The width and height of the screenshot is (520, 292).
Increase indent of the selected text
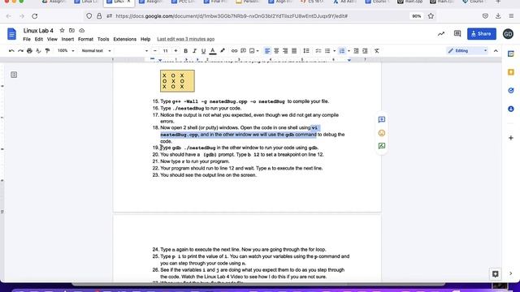(x=365, y=50)
